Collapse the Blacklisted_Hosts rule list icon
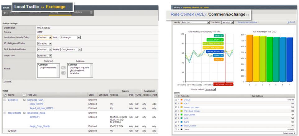The height and width of the screenshot is (136, 299). (x=24, y=113)
